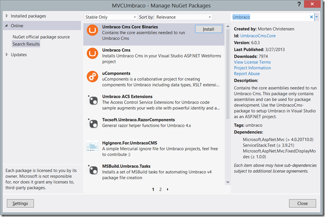Click current page number 1
The width and height of the screenshot is (325, 217).
pyautogui.click(x=153, y=189)
